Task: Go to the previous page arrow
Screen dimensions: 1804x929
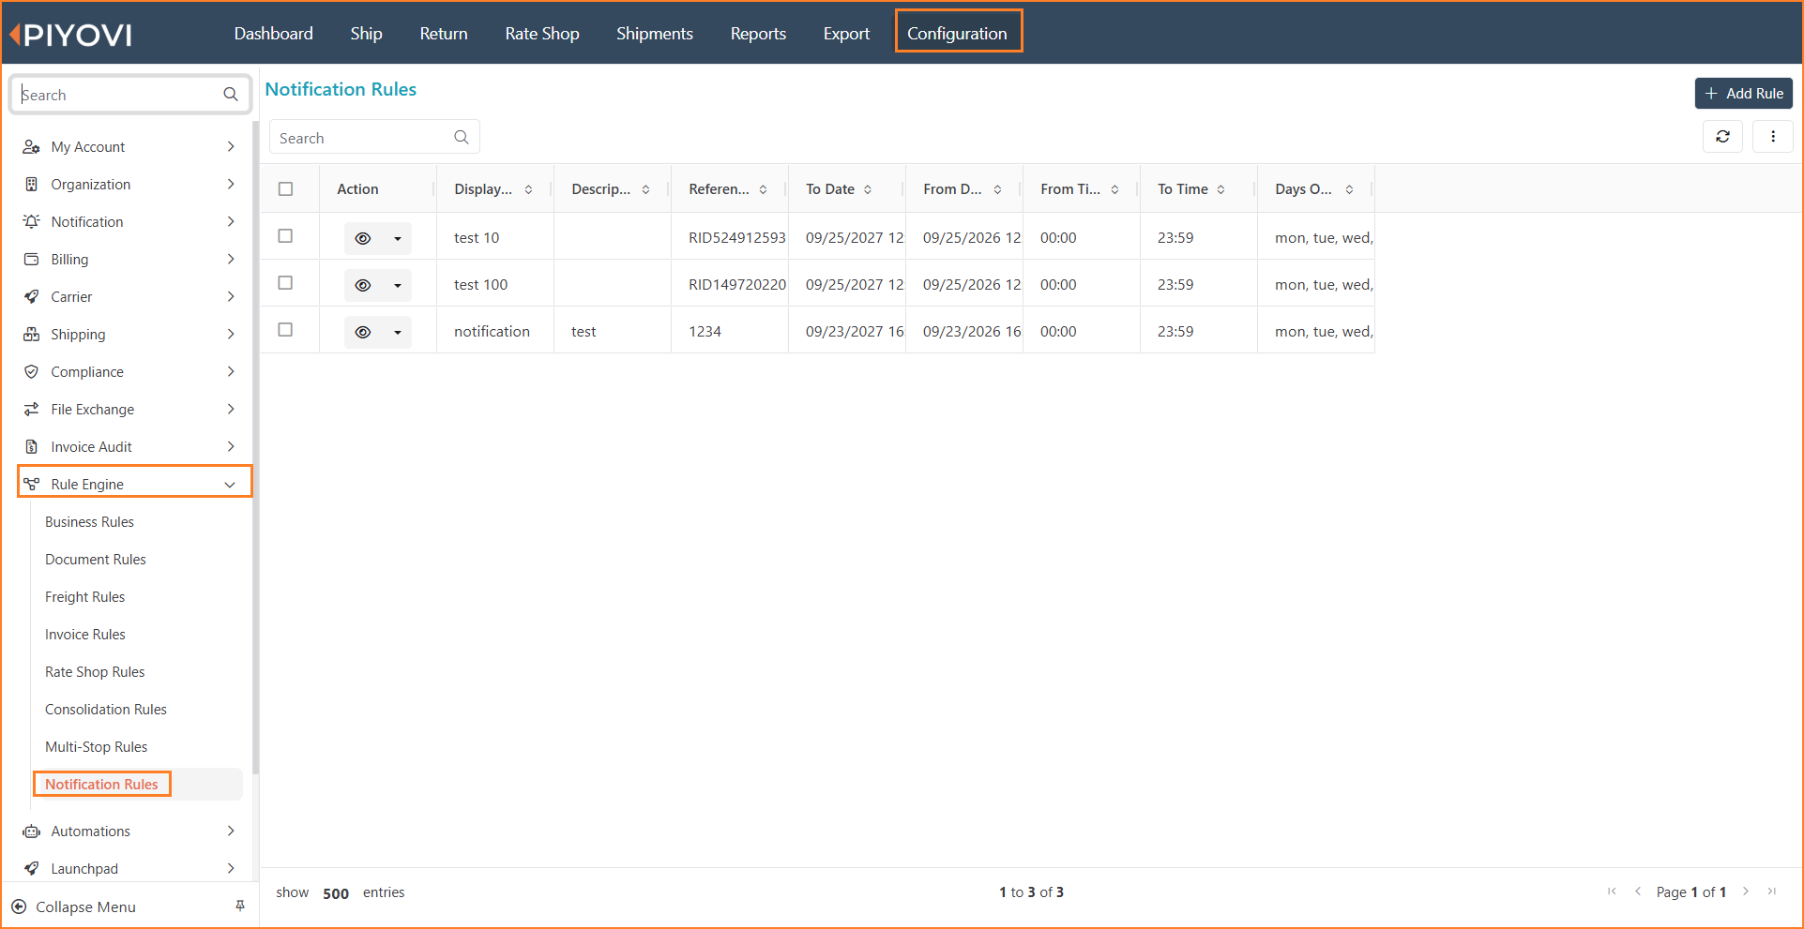Action: [1638, 892]
